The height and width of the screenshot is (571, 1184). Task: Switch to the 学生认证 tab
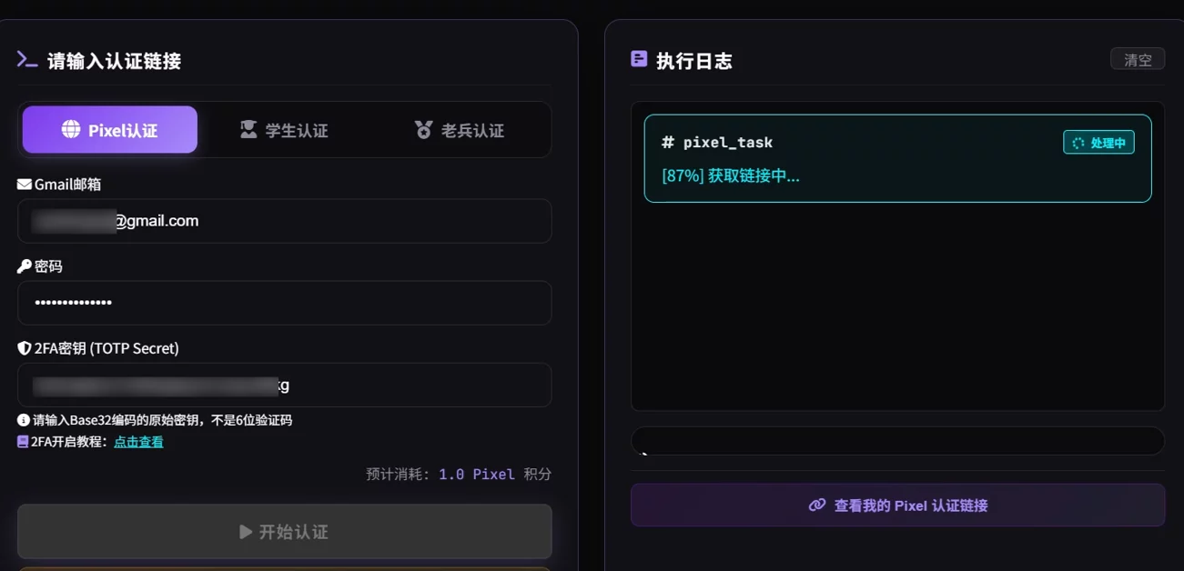284,130
